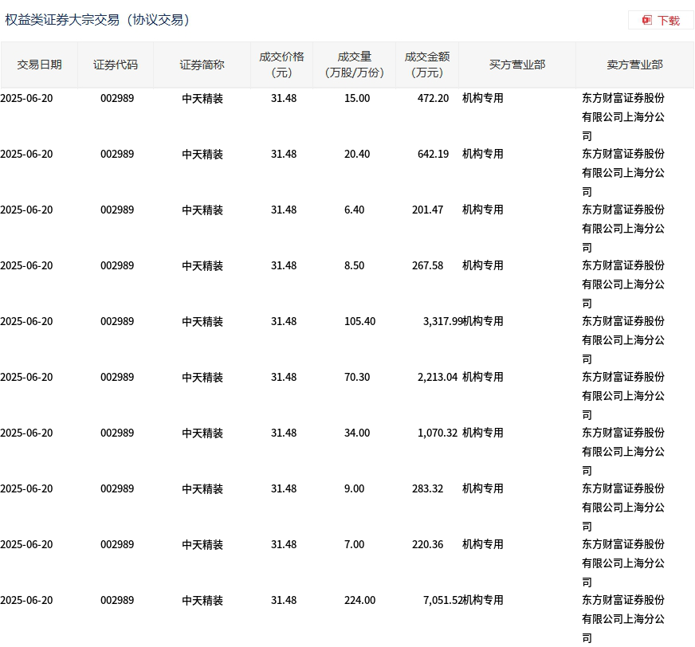This screenshot has height=647, width=695.
Task: Click the 70.30 volume value
Action: click(357, 377)
